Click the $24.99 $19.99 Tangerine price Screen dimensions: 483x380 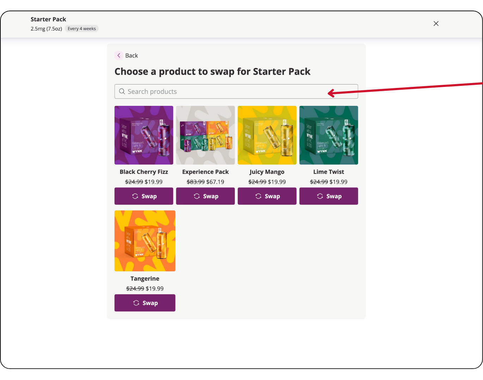coord(145,289)
